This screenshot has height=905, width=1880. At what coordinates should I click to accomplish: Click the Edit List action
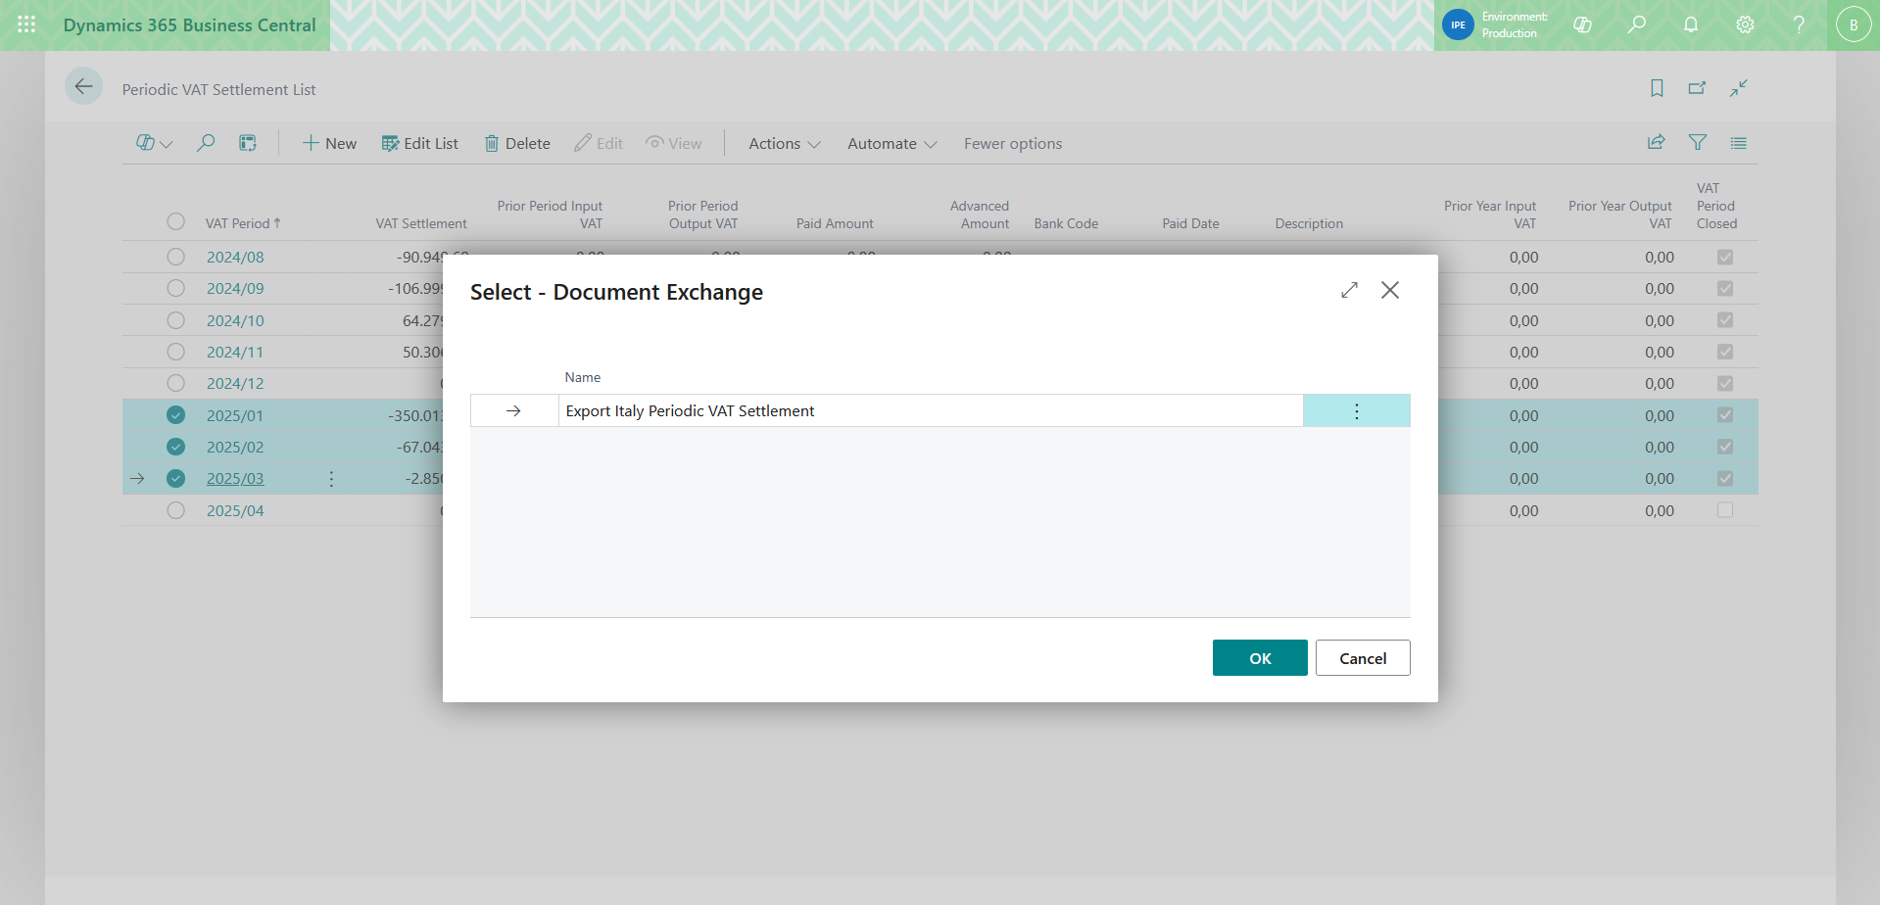coord(419,143)
